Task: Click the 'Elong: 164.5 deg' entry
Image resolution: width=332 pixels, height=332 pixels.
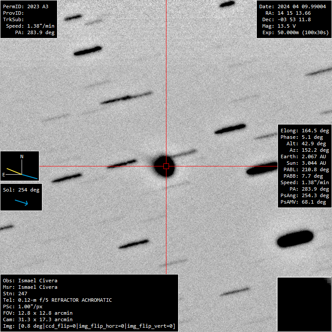Action: [305, 131]
